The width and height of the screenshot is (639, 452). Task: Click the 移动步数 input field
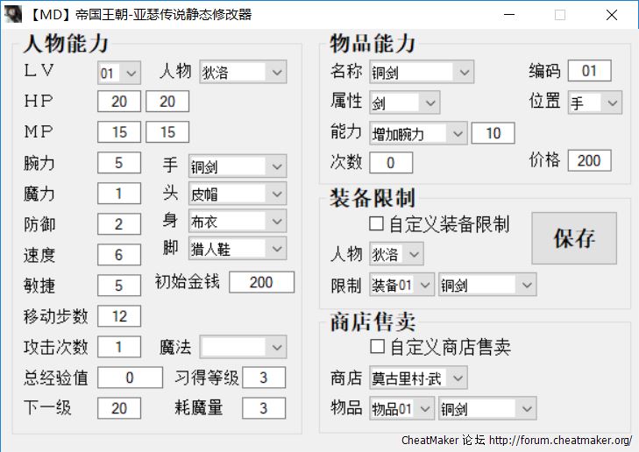click(119, 316)
